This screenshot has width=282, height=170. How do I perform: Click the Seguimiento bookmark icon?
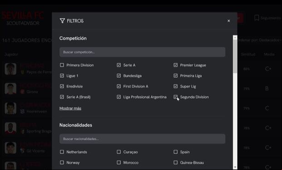(x=257, y=18)
